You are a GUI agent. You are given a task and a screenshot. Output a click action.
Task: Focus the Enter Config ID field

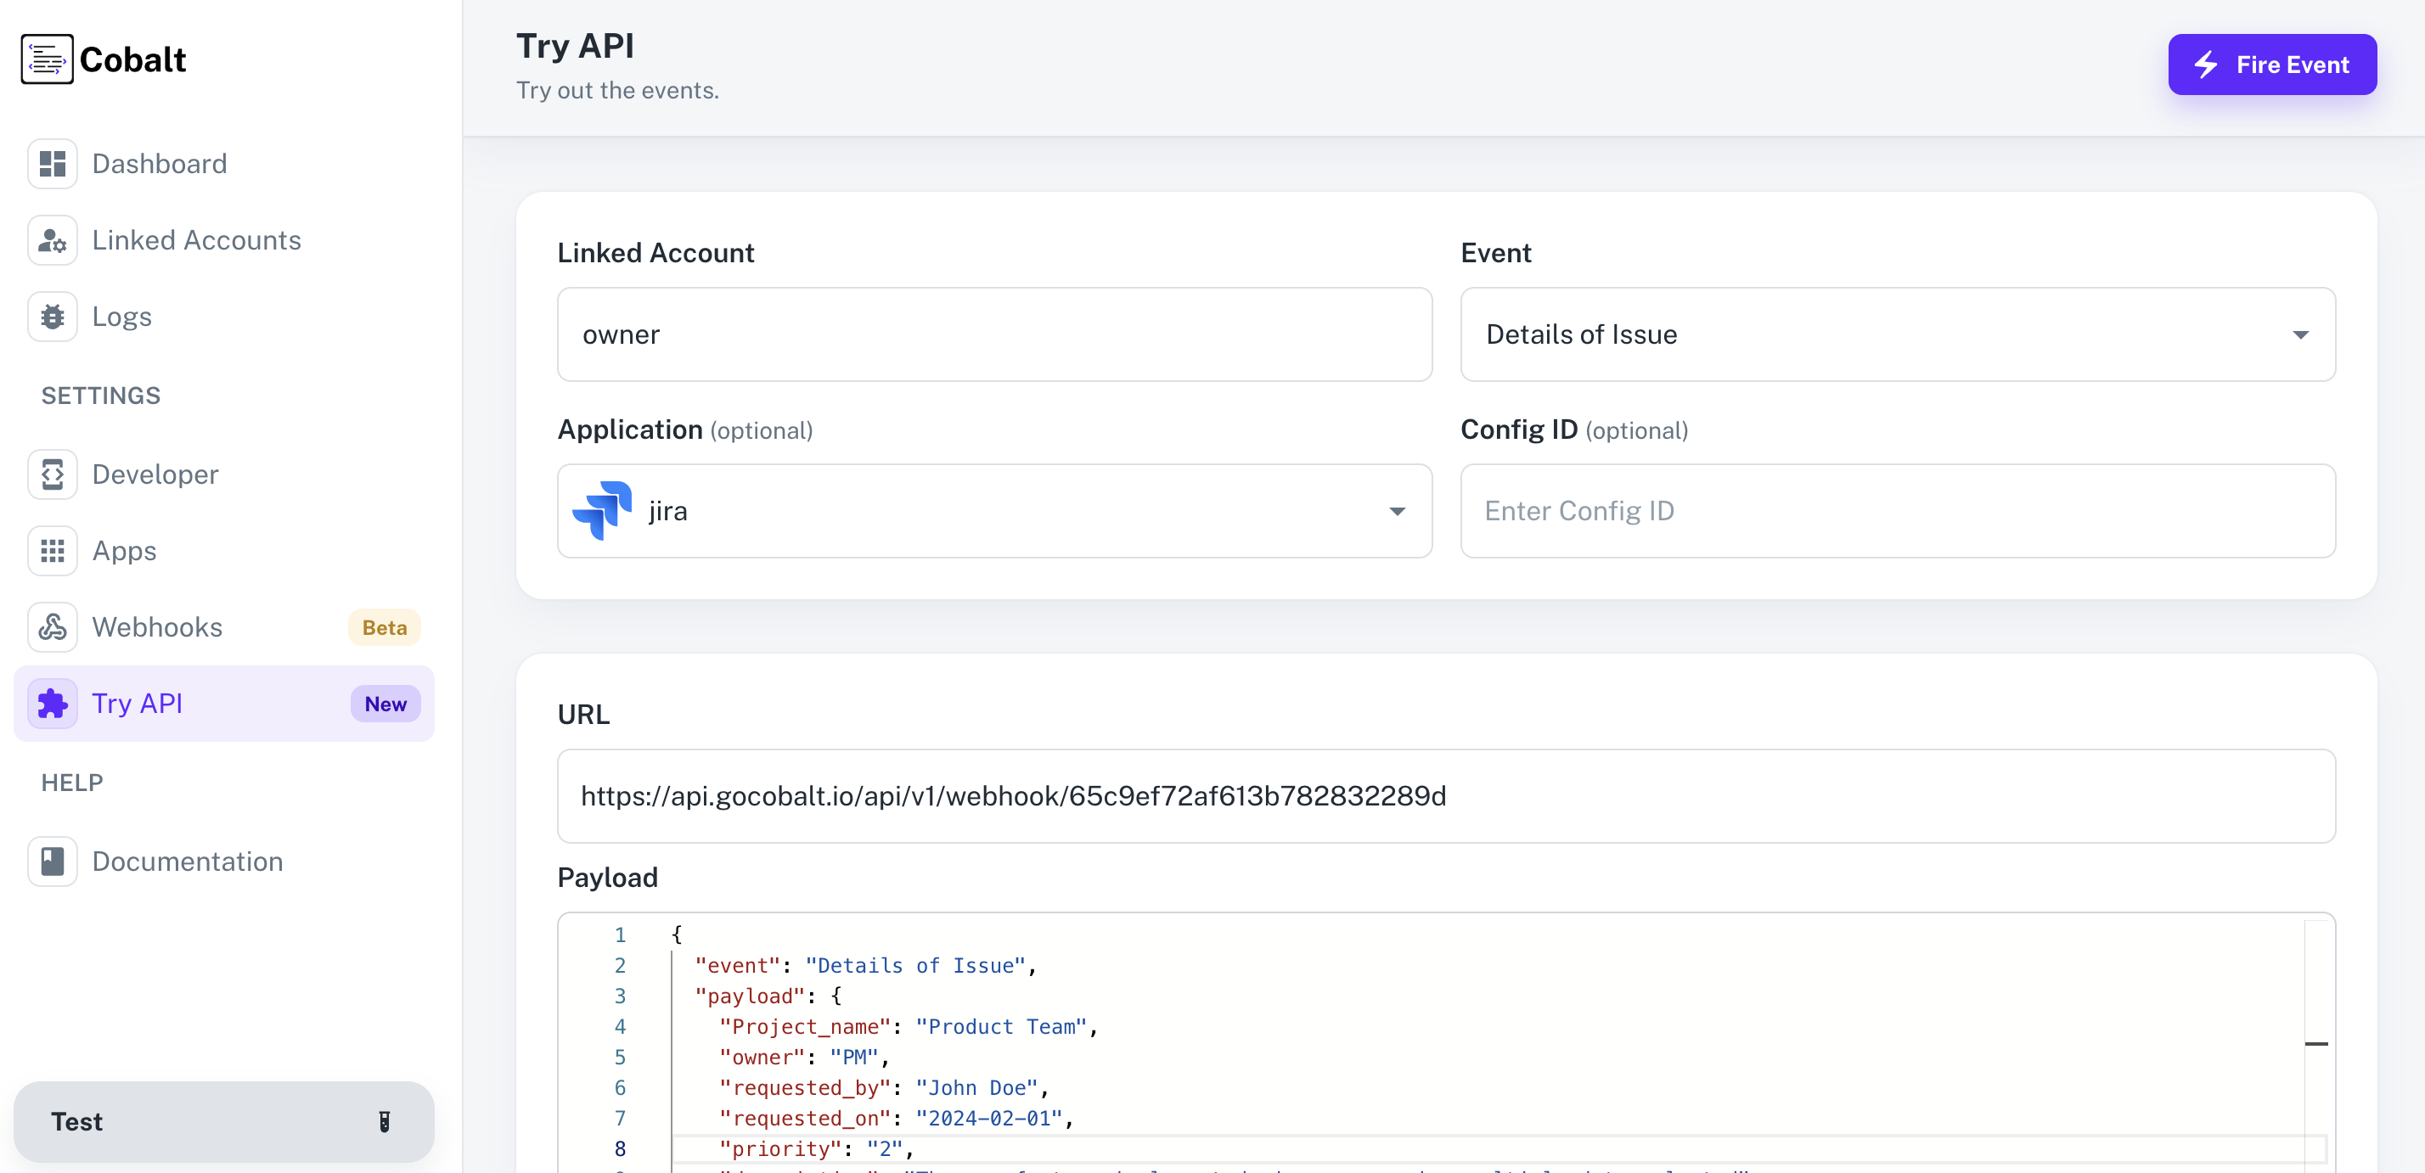(x=1897, y=511)
